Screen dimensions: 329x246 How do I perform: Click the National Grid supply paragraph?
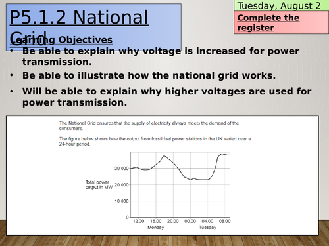pos(149,126)
